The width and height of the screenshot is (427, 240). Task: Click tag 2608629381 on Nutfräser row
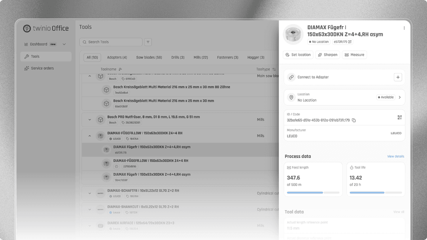(x=131, y=123)
